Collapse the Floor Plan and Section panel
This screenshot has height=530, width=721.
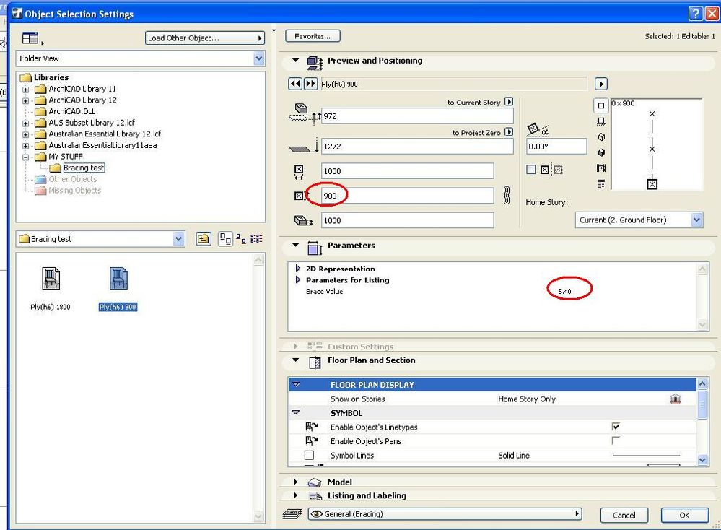point(296,360)
